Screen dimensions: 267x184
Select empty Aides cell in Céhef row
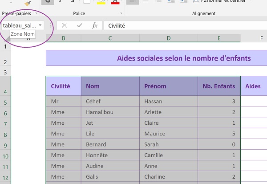(x=254, y=101)
